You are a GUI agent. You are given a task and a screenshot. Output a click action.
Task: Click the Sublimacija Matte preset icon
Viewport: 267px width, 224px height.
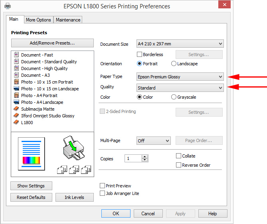point(16,109)
